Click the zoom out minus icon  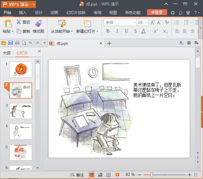pyautogui.click(x=139, y=175)
